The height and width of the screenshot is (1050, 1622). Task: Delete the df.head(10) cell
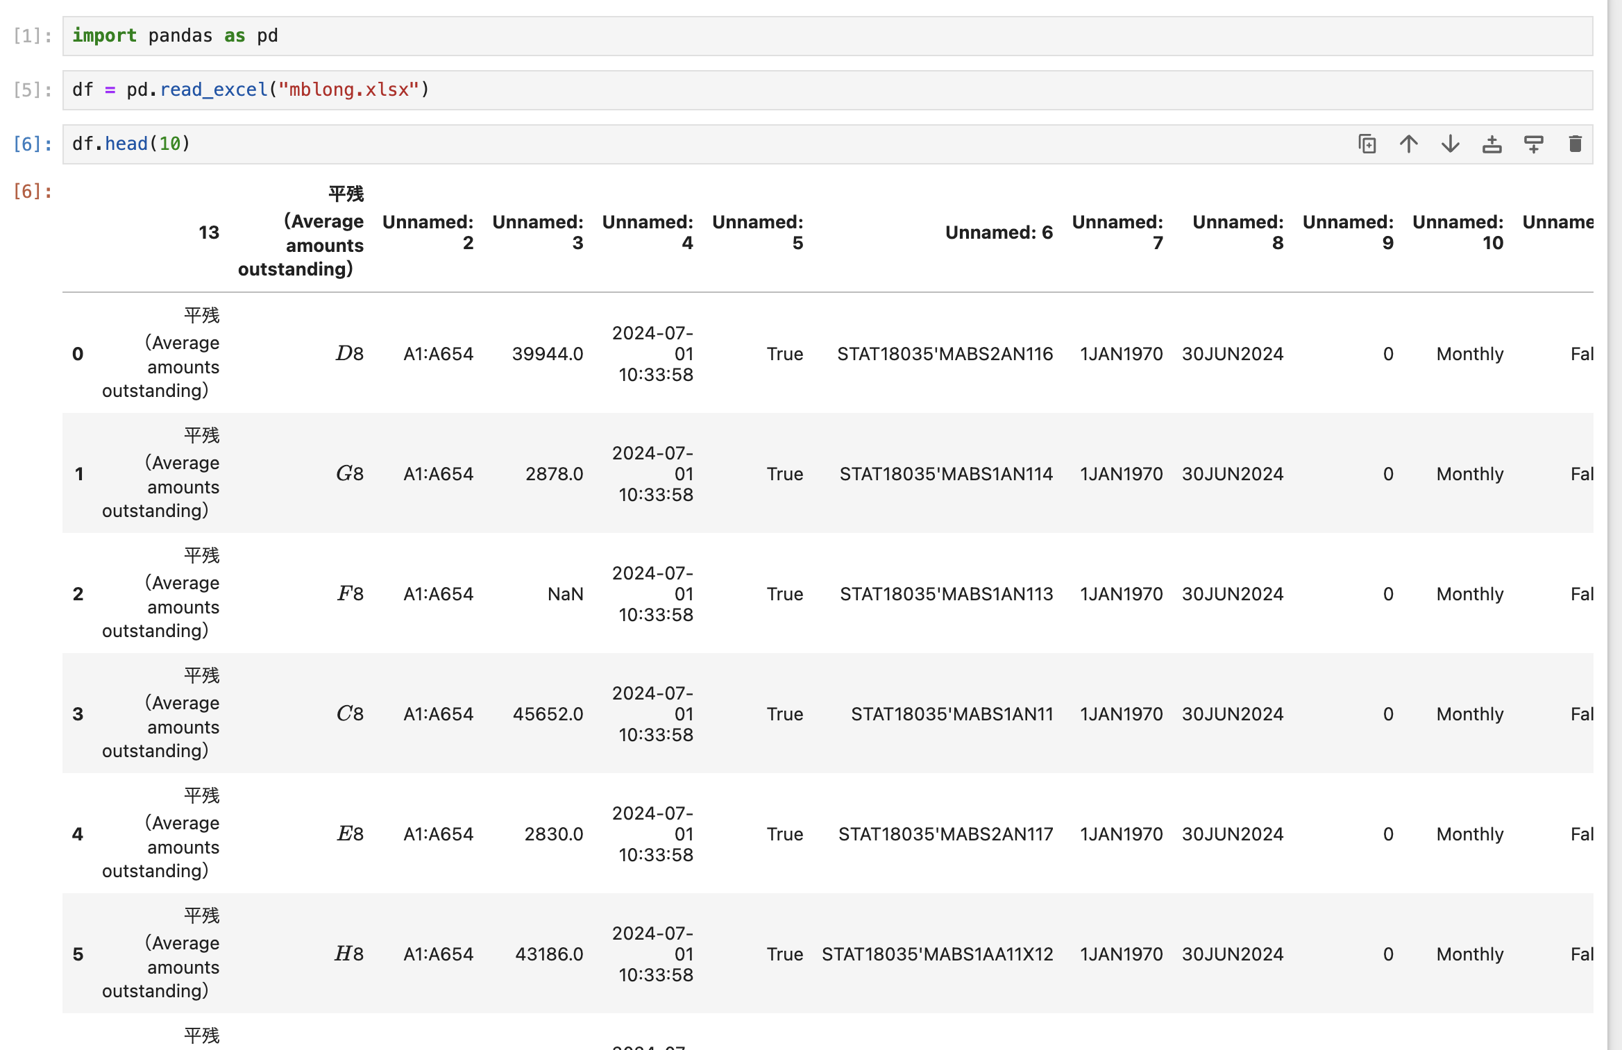1575,144
